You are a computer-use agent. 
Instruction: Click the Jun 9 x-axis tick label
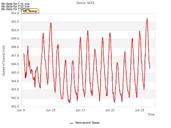21,110
